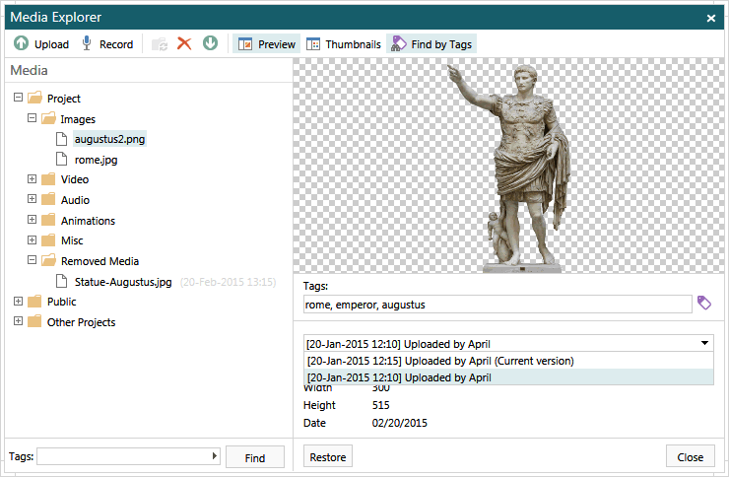This screenshot has height=477, width=729.
Task: Click the Other Projects folder icon
Action: [x=34, y=321]
